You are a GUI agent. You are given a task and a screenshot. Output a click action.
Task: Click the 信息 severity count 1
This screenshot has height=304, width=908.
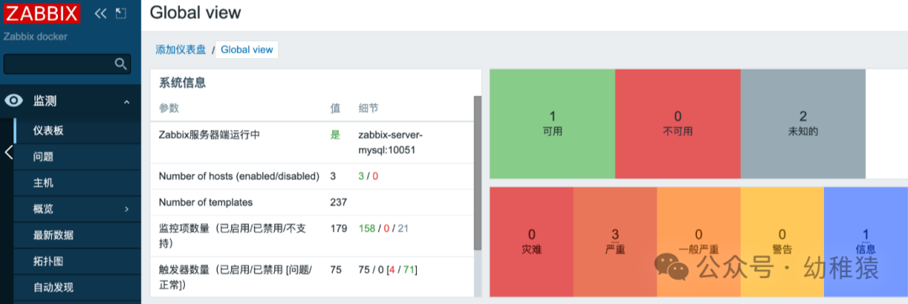(x=866, y=234)
